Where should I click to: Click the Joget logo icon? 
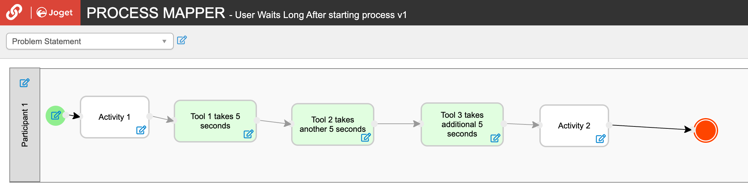tap(54, 13)
